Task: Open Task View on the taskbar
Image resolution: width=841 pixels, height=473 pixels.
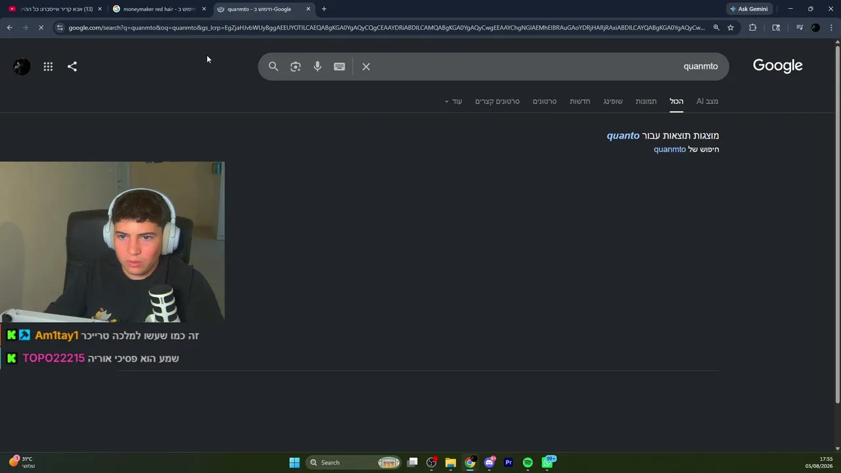Action: point(413,462)
